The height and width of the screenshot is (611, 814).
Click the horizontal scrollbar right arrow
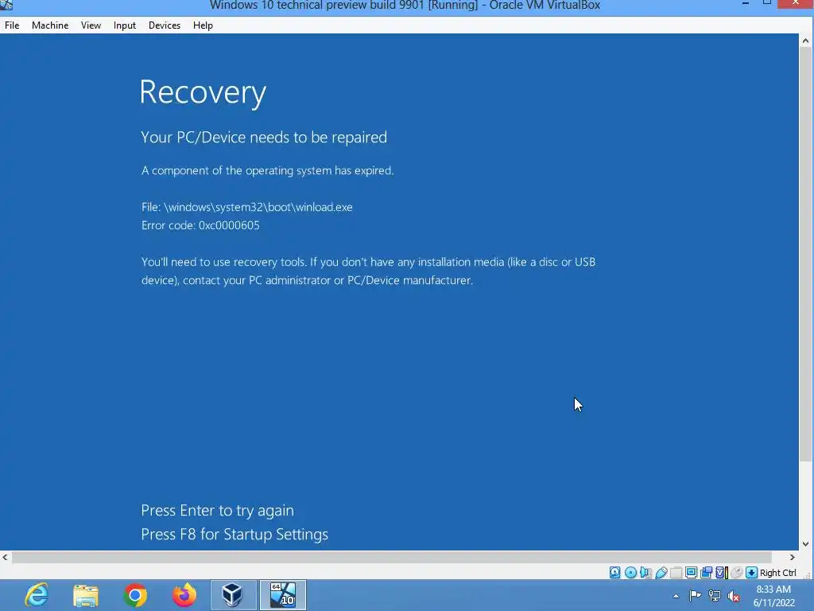point(793,557)
